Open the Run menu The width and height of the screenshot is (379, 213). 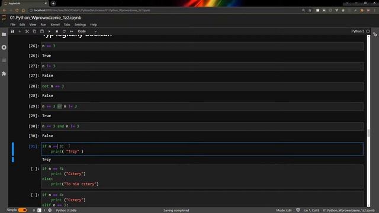pyautogui.click(x=43, y=25)
